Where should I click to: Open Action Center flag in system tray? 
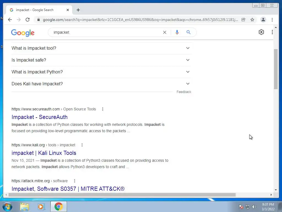(241, 207)
